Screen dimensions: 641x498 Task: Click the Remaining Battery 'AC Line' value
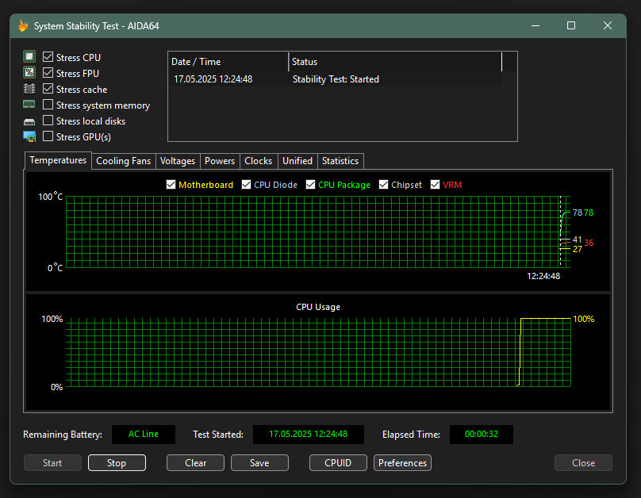pos(144,435)
